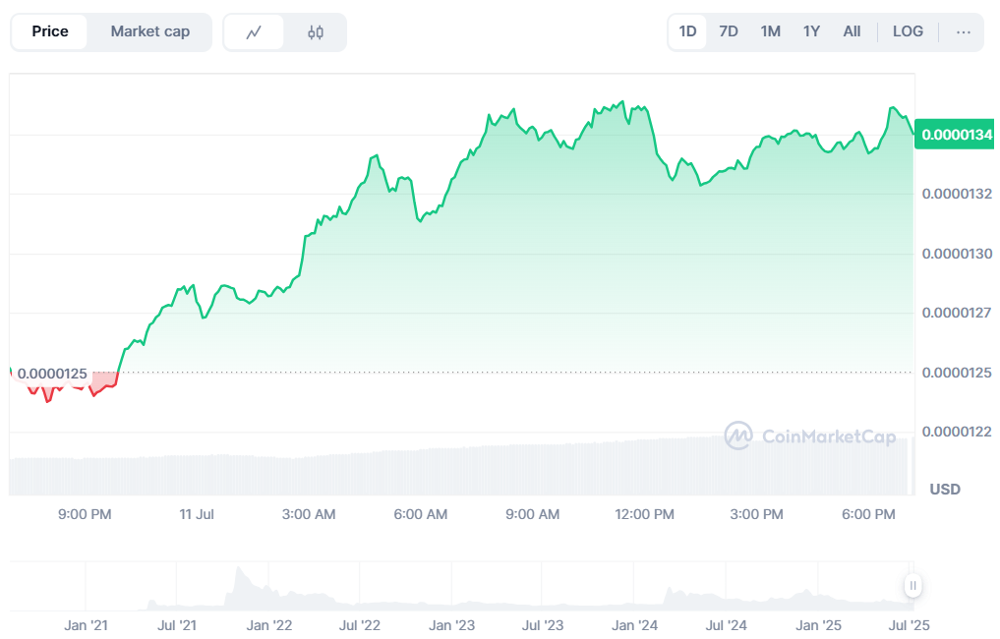
Task: Change time range to 1M
Action: (770, 31)
